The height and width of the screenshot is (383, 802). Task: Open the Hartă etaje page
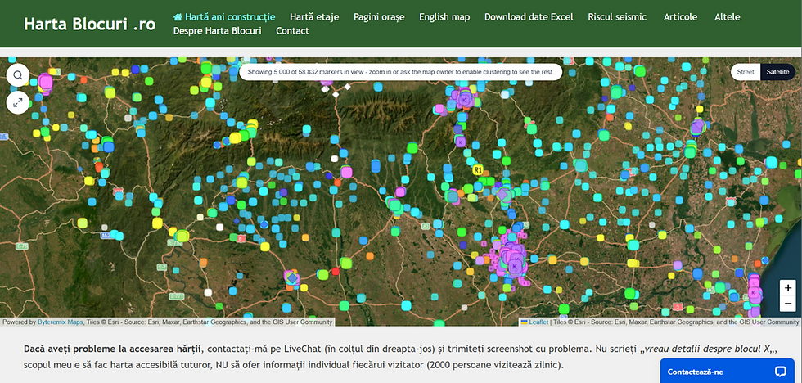314,17
